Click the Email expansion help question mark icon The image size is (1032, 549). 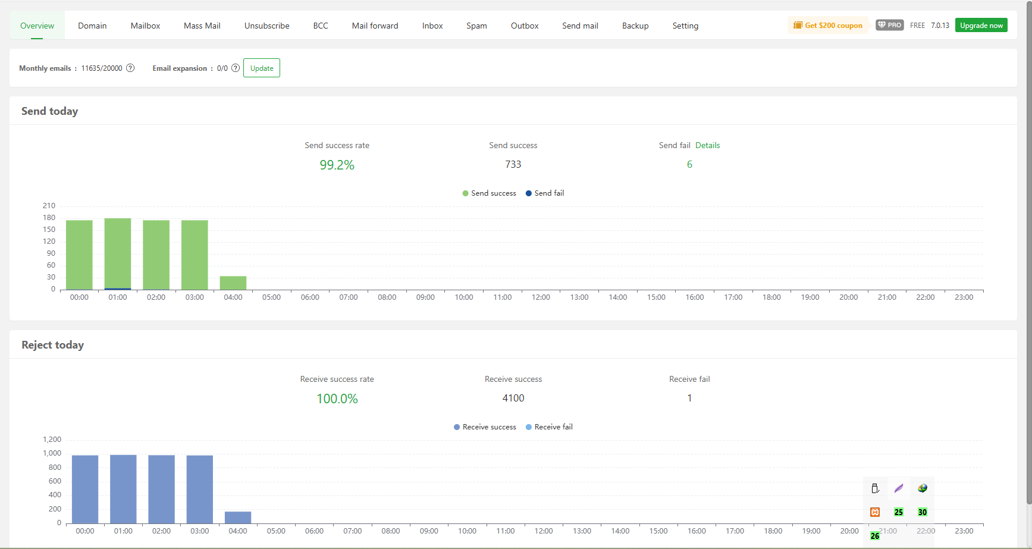(236, 68)
